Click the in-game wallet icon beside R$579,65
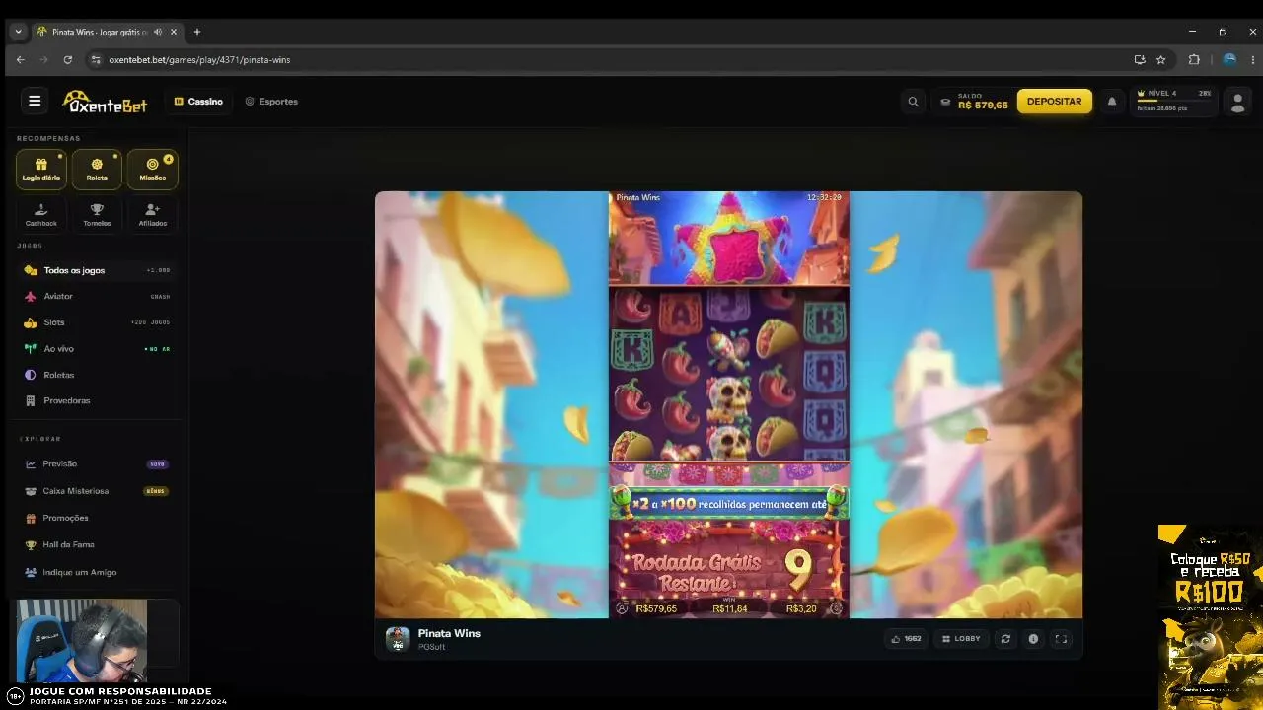 [x=622, y=608]
